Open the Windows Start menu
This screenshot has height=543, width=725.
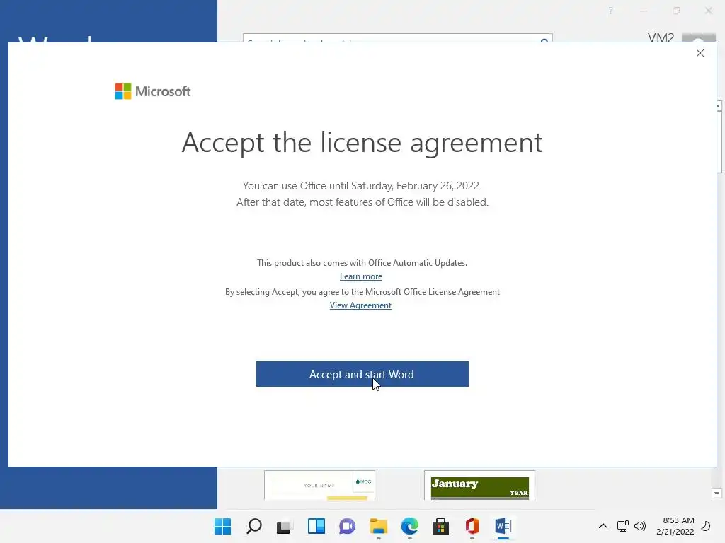coord(223,526)
